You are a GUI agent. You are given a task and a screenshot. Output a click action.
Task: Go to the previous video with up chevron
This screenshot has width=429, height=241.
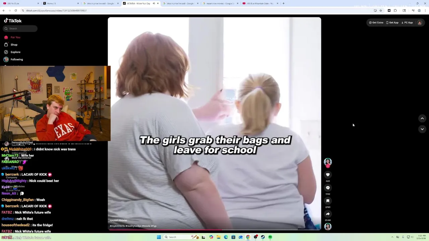422,118
